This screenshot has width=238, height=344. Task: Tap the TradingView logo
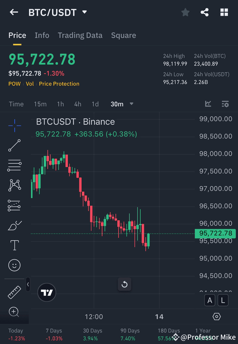(47, 292)
